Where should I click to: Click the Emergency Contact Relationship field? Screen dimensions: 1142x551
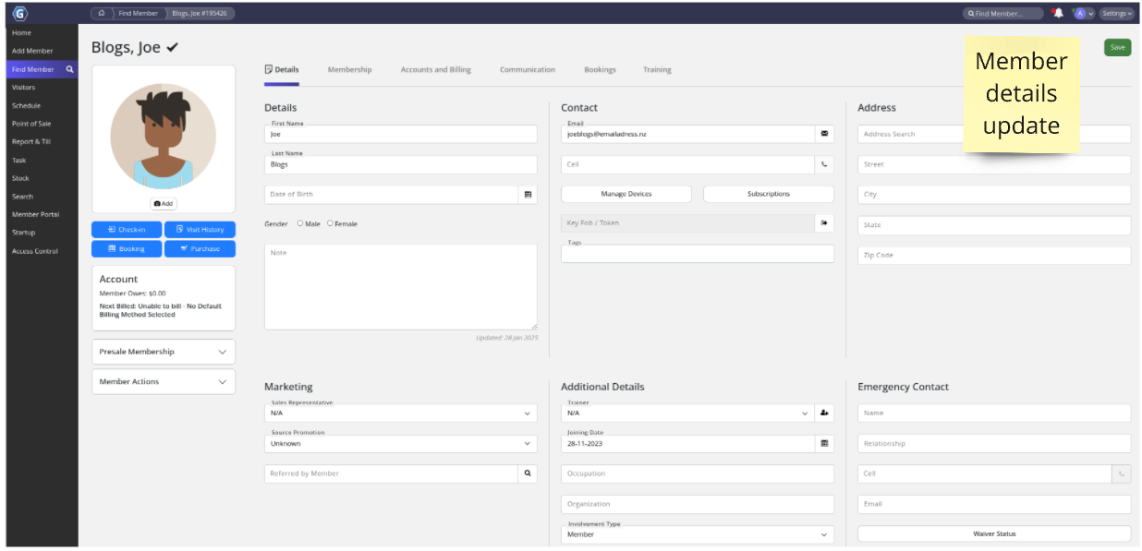pyautogui.click(x=994, y=444)
